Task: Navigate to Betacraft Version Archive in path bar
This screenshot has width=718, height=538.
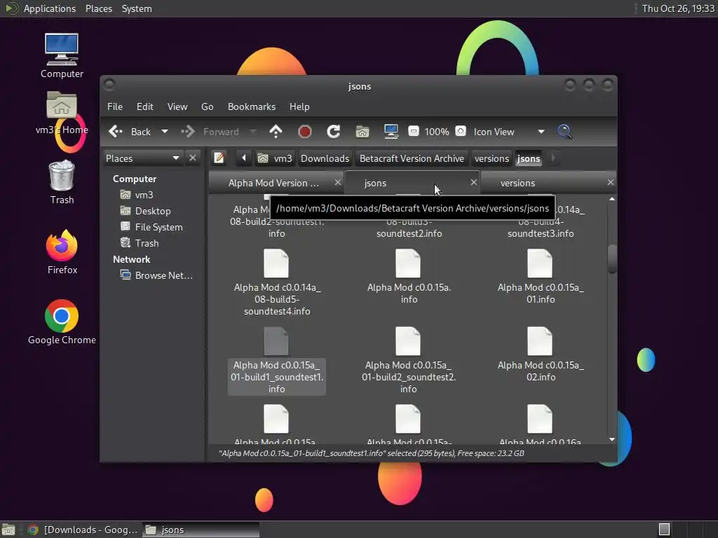Action: pos(412,158)
